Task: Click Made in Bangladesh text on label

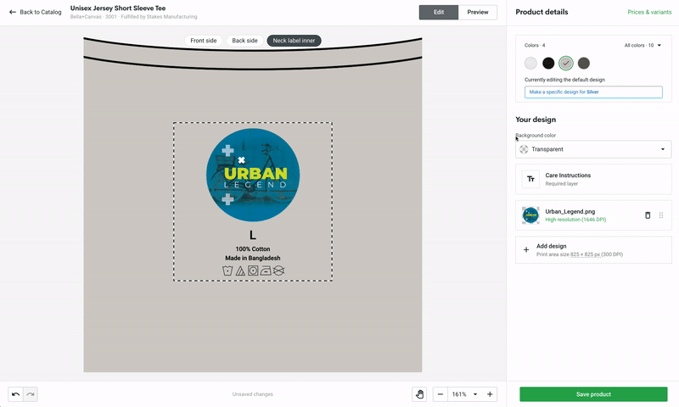Action: click(x=253, y=259)
